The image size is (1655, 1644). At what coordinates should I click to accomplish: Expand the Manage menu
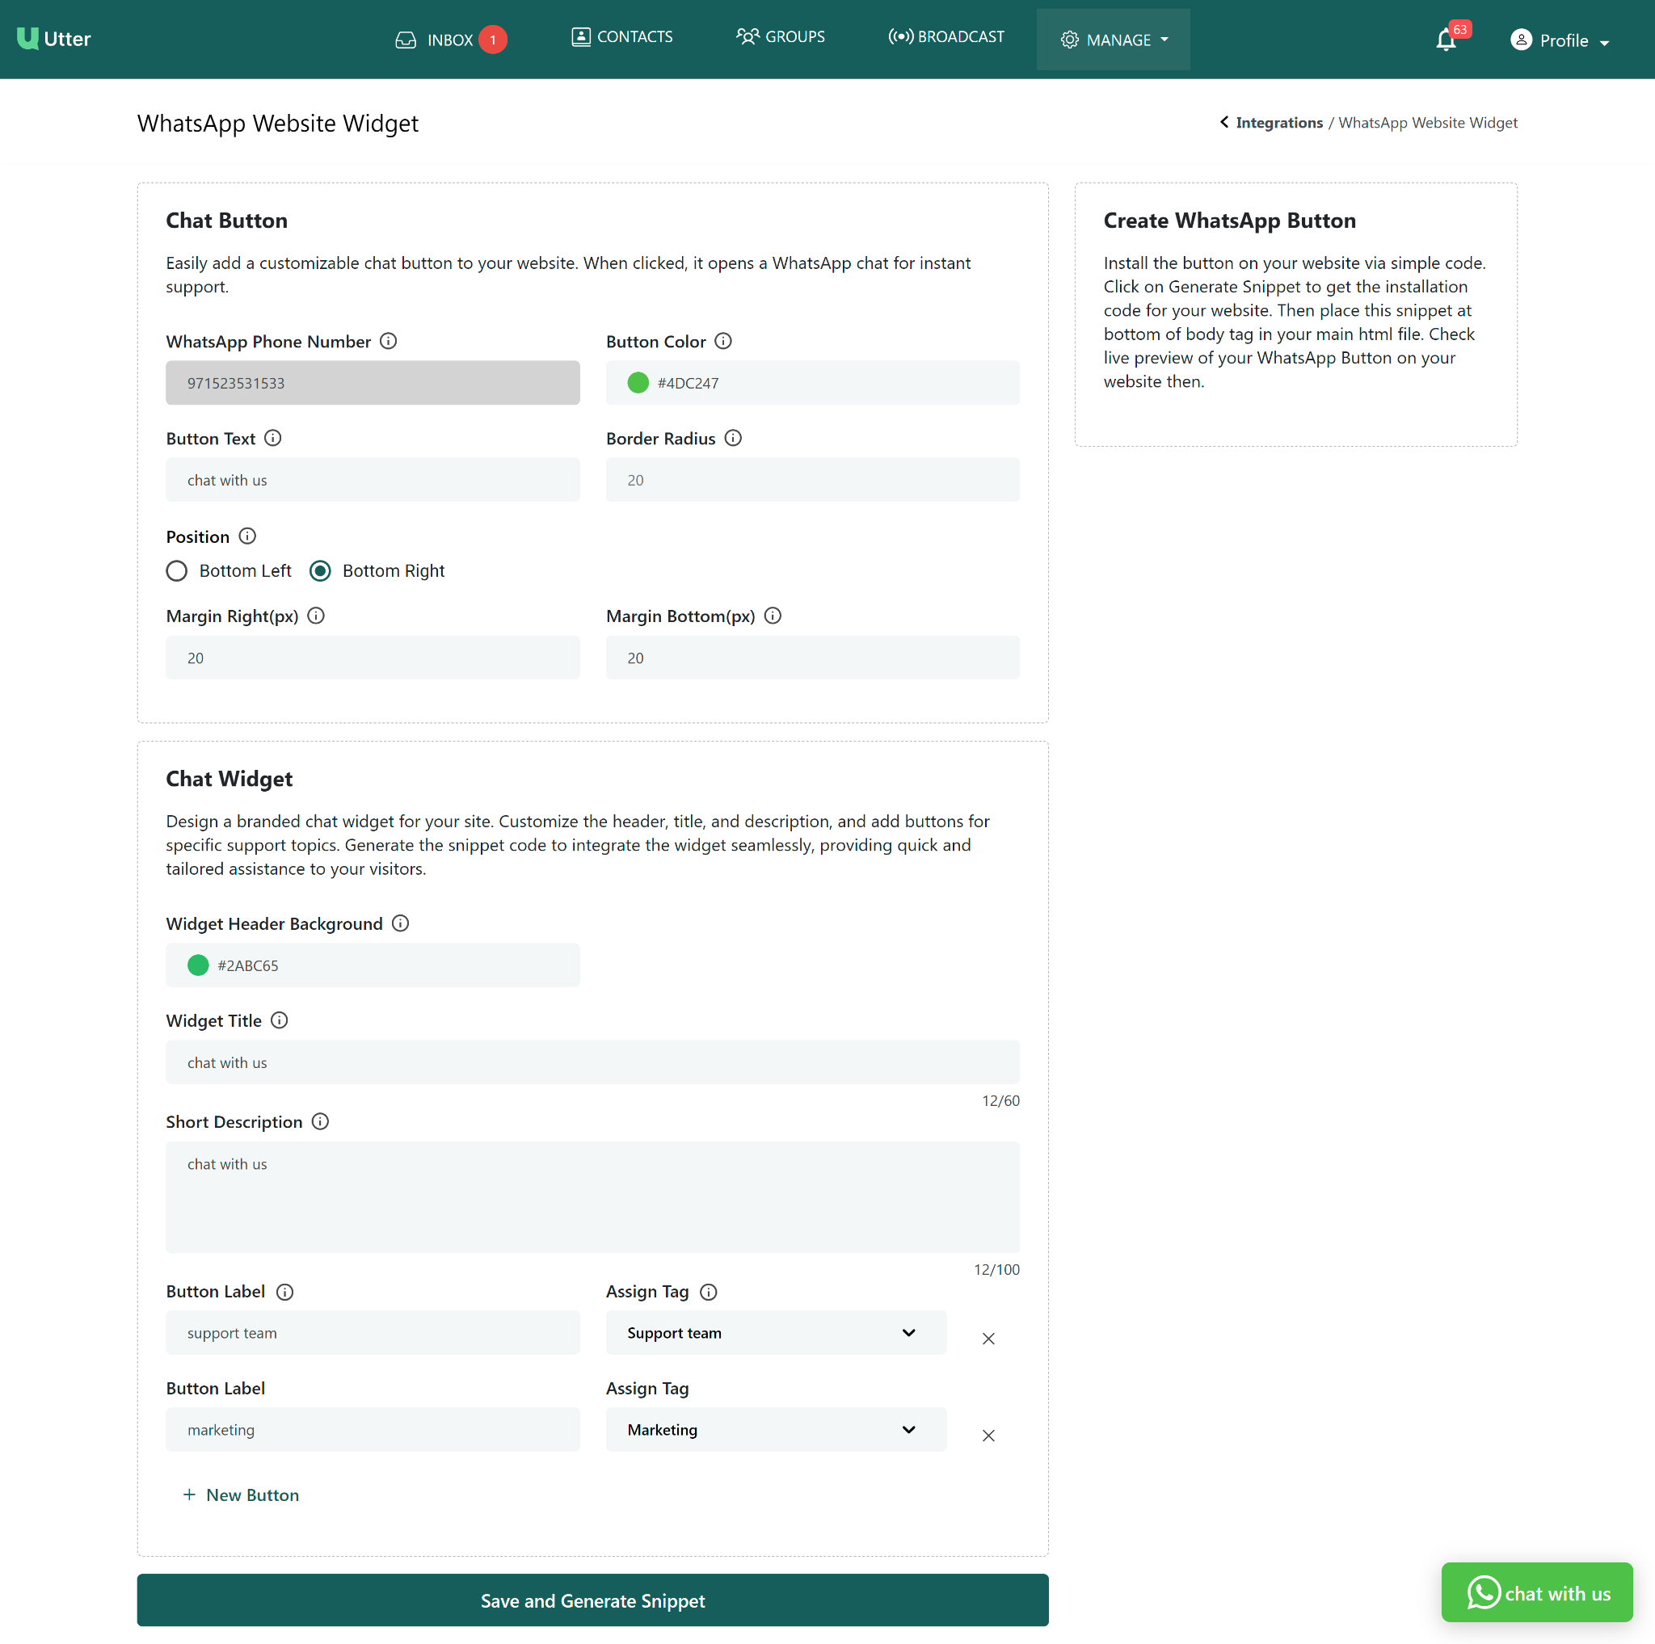pyautogui.click(x=1113, y=40)
